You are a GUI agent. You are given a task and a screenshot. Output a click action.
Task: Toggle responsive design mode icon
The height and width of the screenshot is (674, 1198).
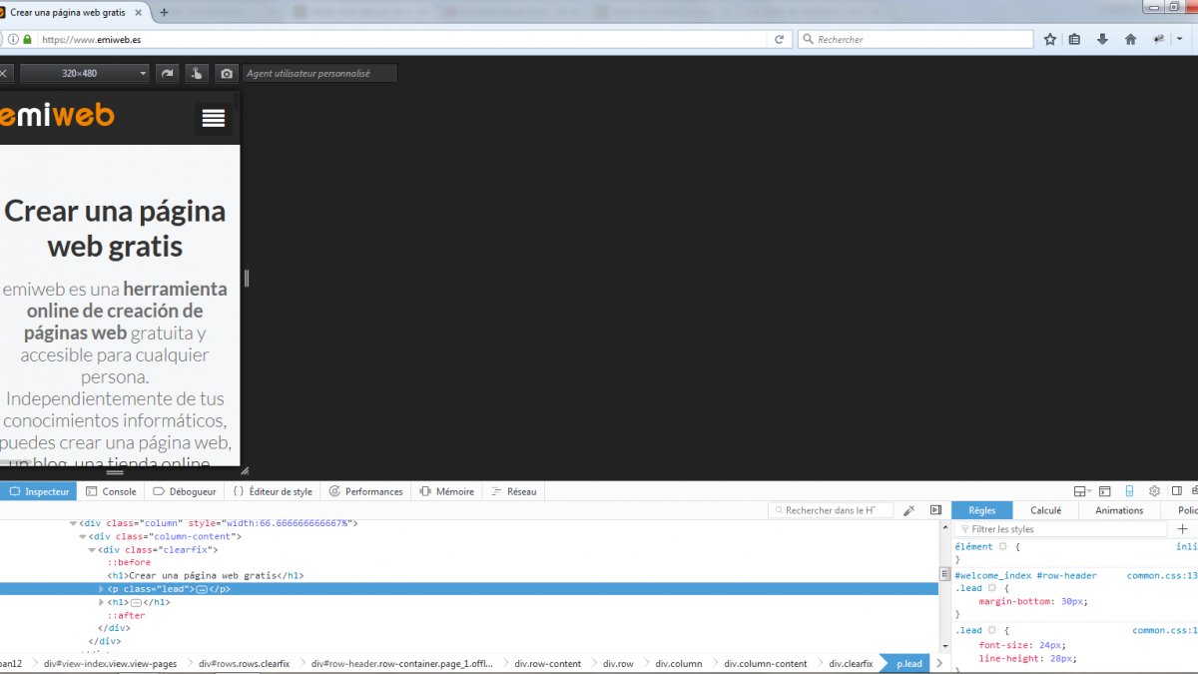coord(1130,491)
